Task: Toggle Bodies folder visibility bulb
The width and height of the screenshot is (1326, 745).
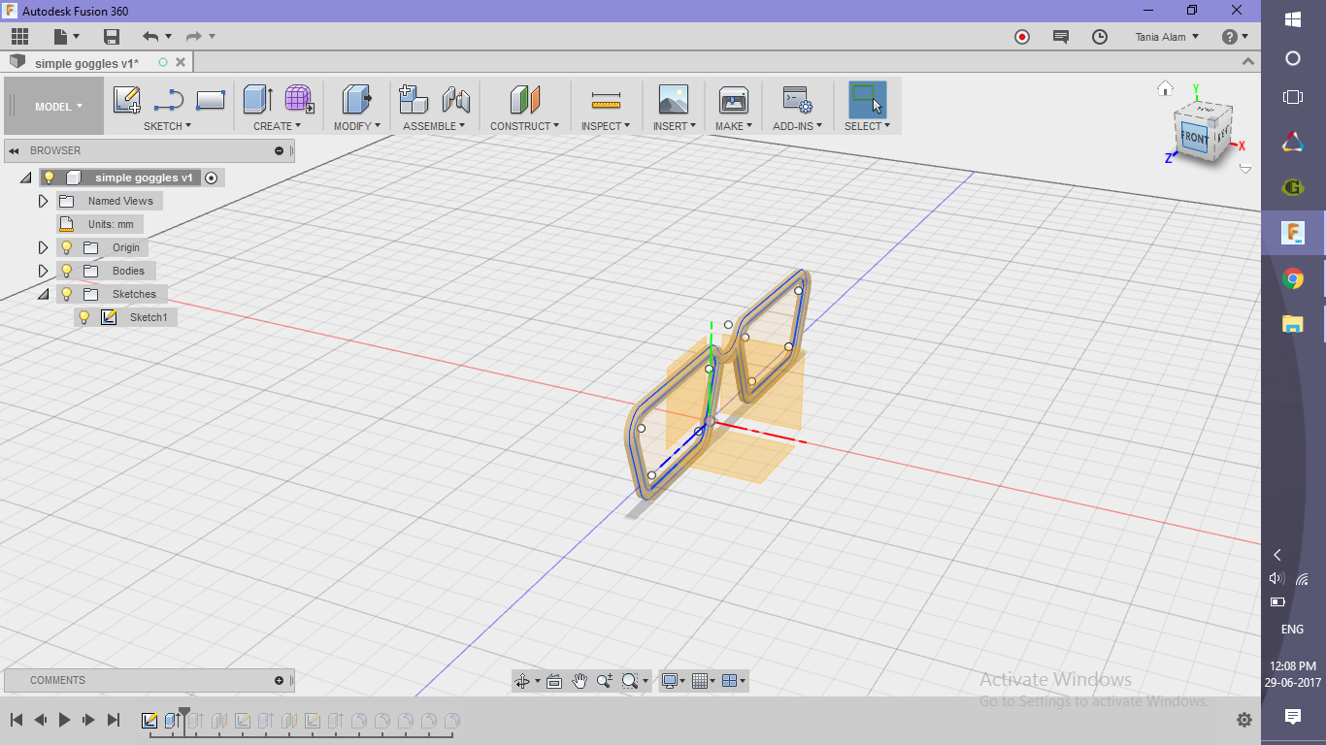Action: (67, 271)
